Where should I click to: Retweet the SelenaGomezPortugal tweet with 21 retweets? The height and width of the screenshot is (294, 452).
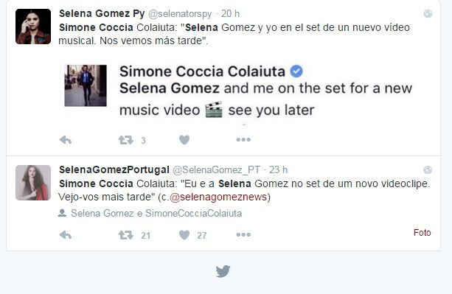click(126, 235)
